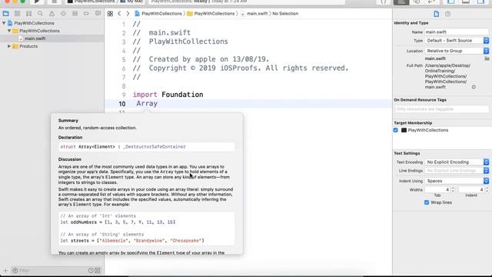Open the Type dropdown Default - Swift Source

tap(457, 41)
